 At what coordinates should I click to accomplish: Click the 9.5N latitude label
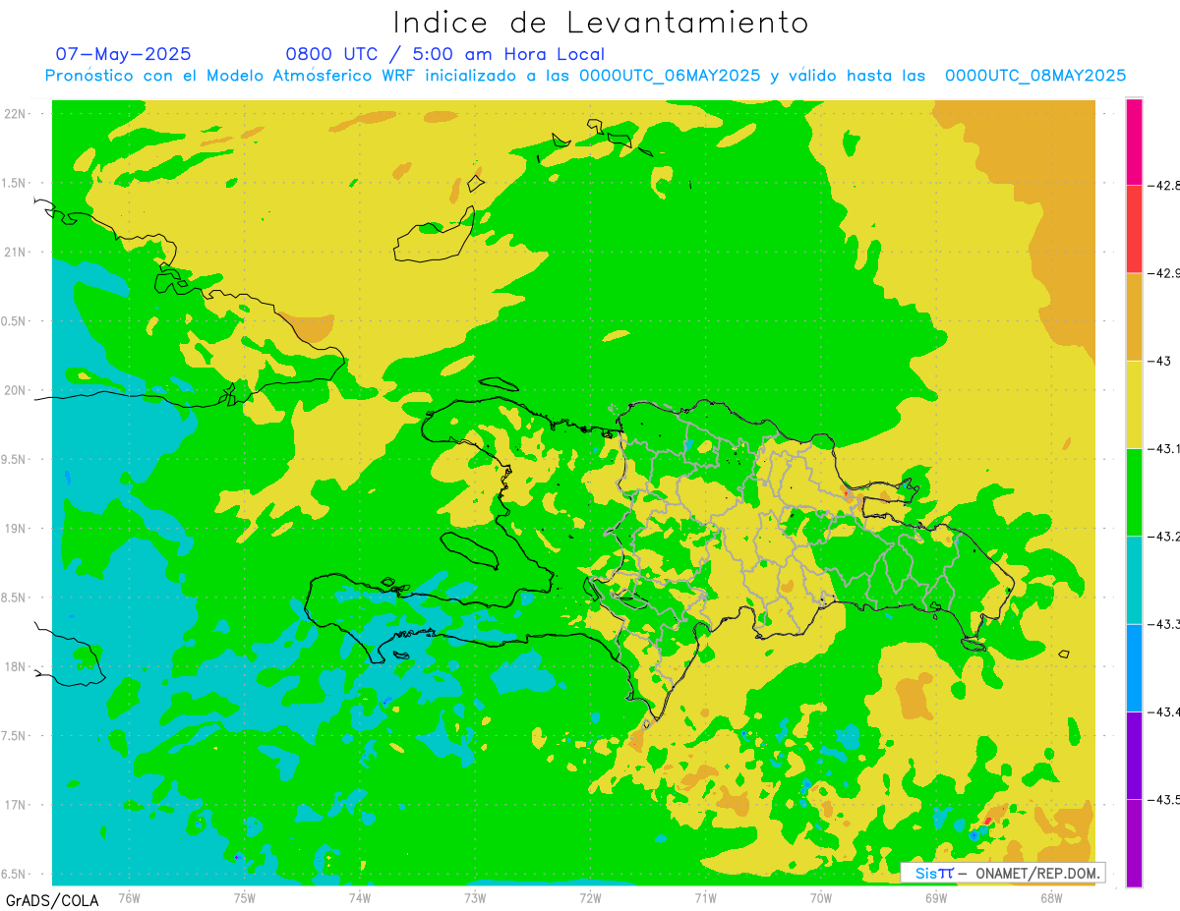click(x=14, y=459)
